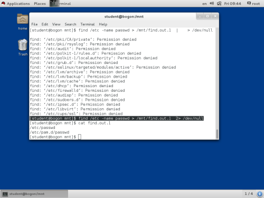
Task: Click the '/etc/ipsec.d' permission denied line
Action: [x=75, y=105]
